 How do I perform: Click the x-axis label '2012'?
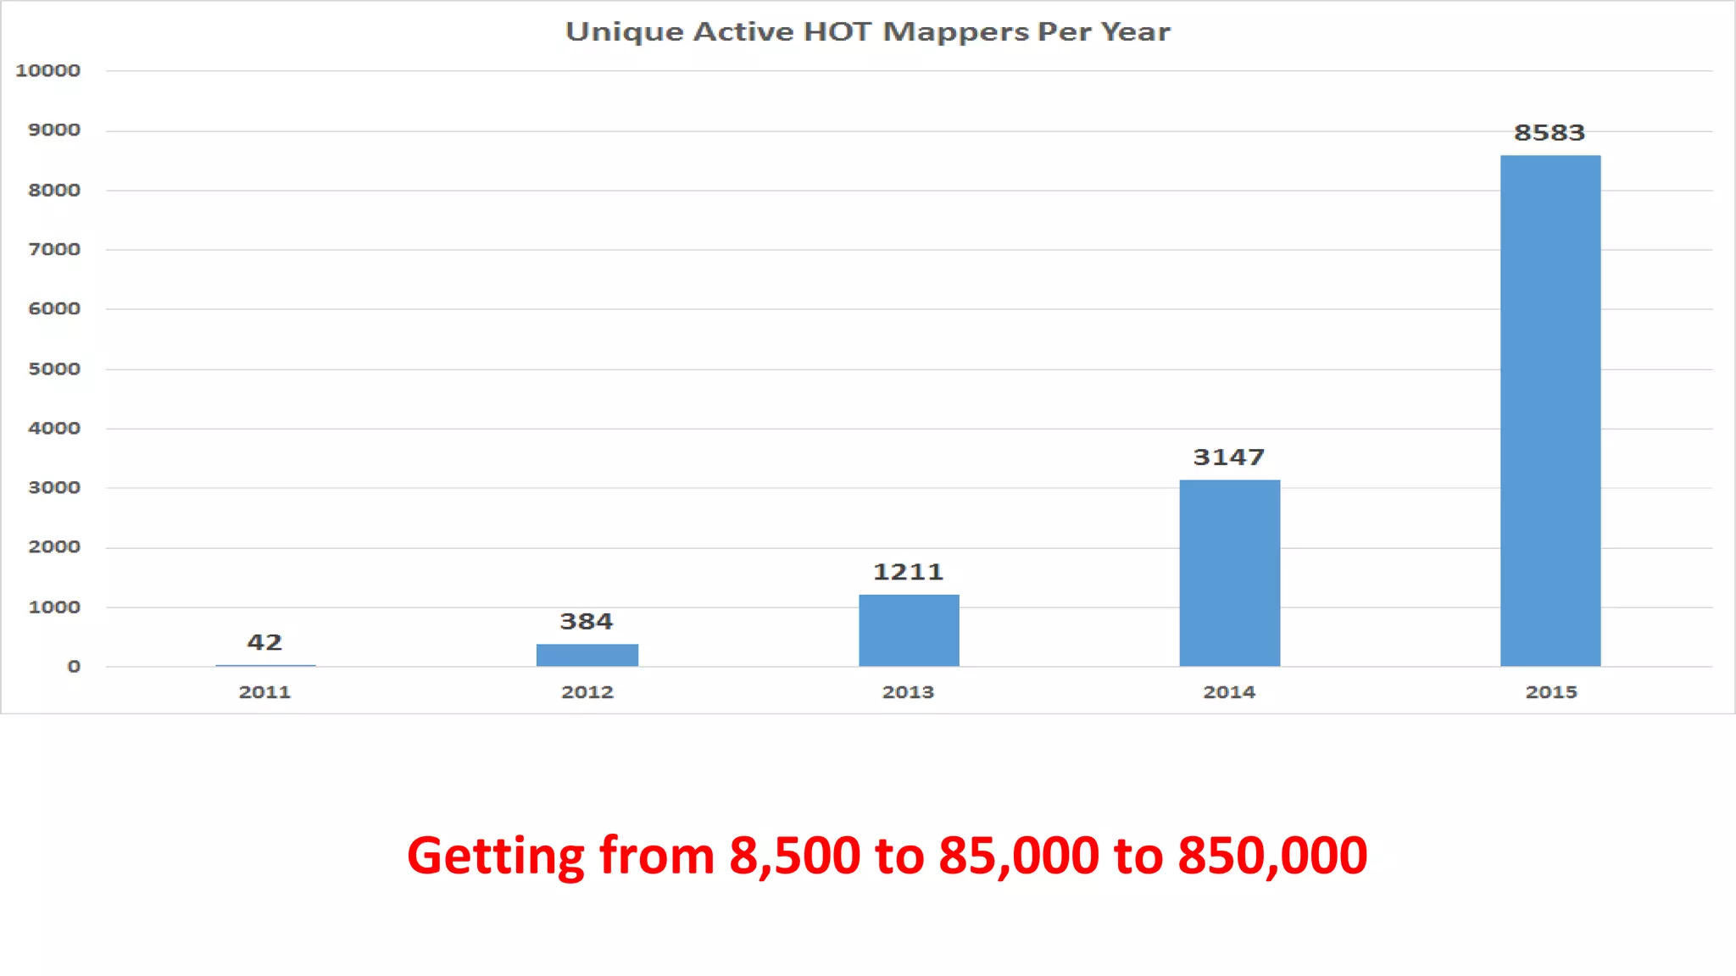[x=587, y=692]
